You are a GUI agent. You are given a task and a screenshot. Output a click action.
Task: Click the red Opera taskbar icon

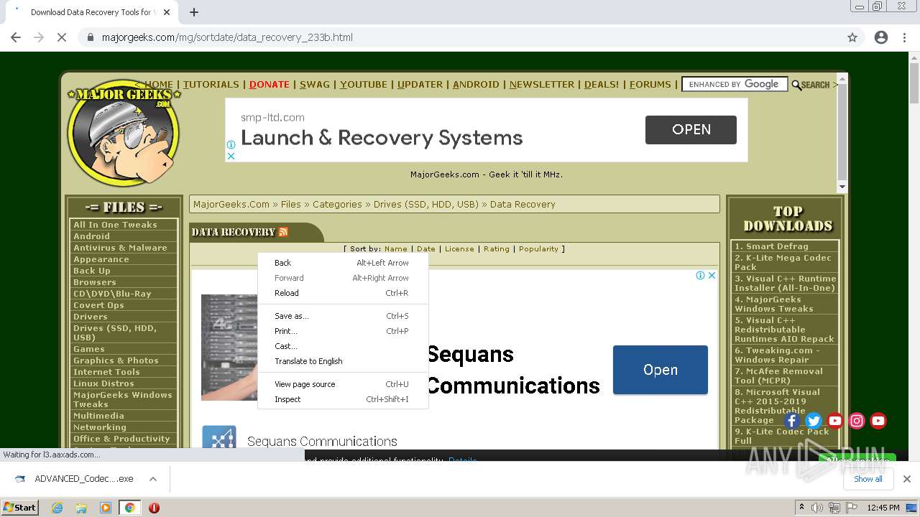(154, 508)
